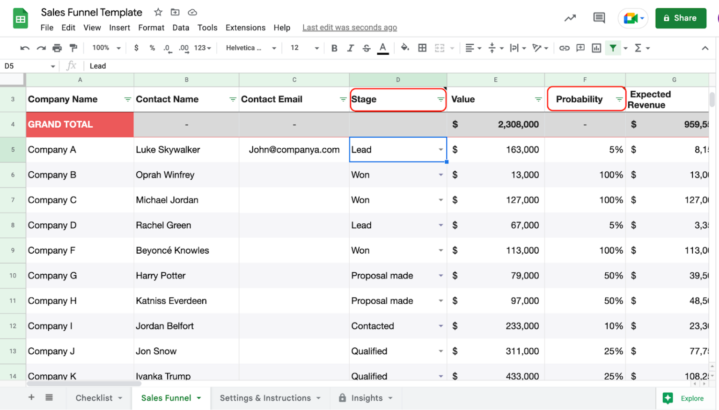Open Probability column filter icon
719x410 pixels.
[619, 99]
